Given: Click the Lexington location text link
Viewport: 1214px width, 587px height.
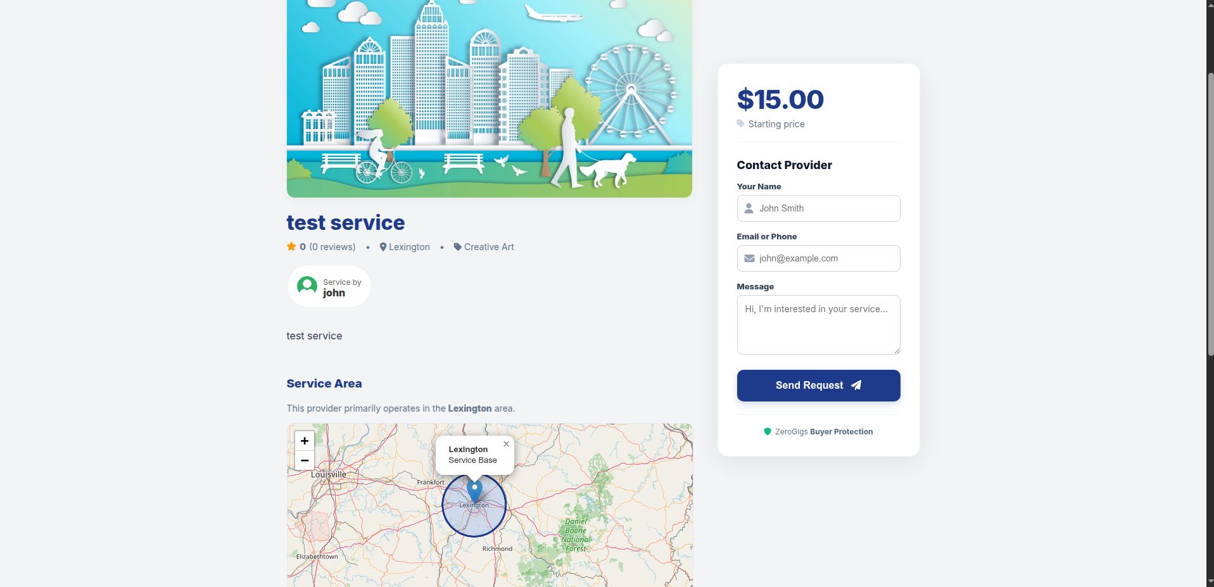Looking at the screenshot, I should click(409, 247).
